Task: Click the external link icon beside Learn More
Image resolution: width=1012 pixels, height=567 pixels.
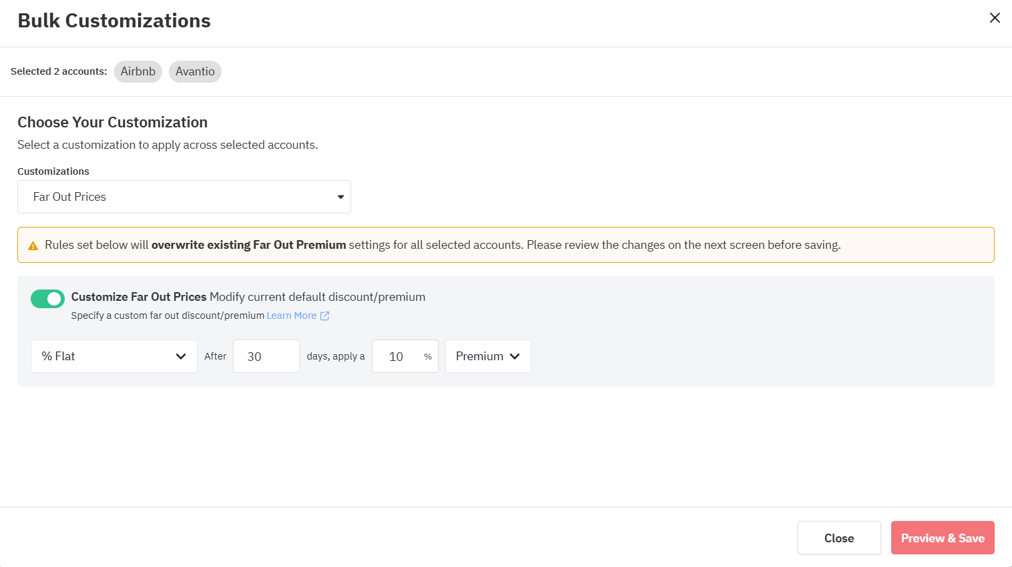Action: click(x=325, y=316)
